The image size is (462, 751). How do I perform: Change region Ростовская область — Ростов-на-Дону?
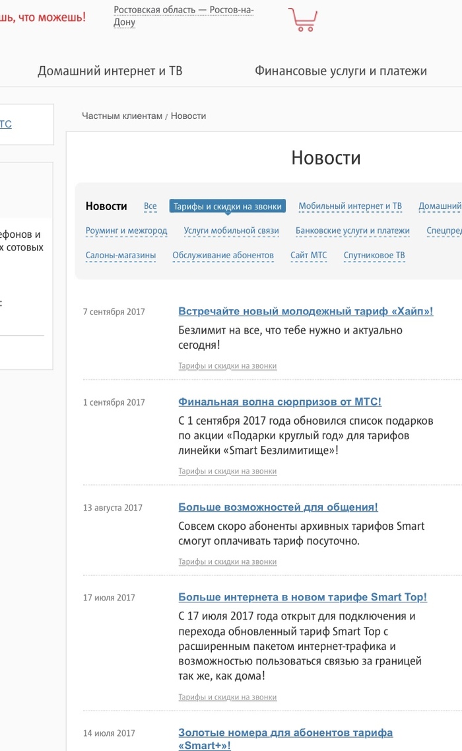coord(183,16)
